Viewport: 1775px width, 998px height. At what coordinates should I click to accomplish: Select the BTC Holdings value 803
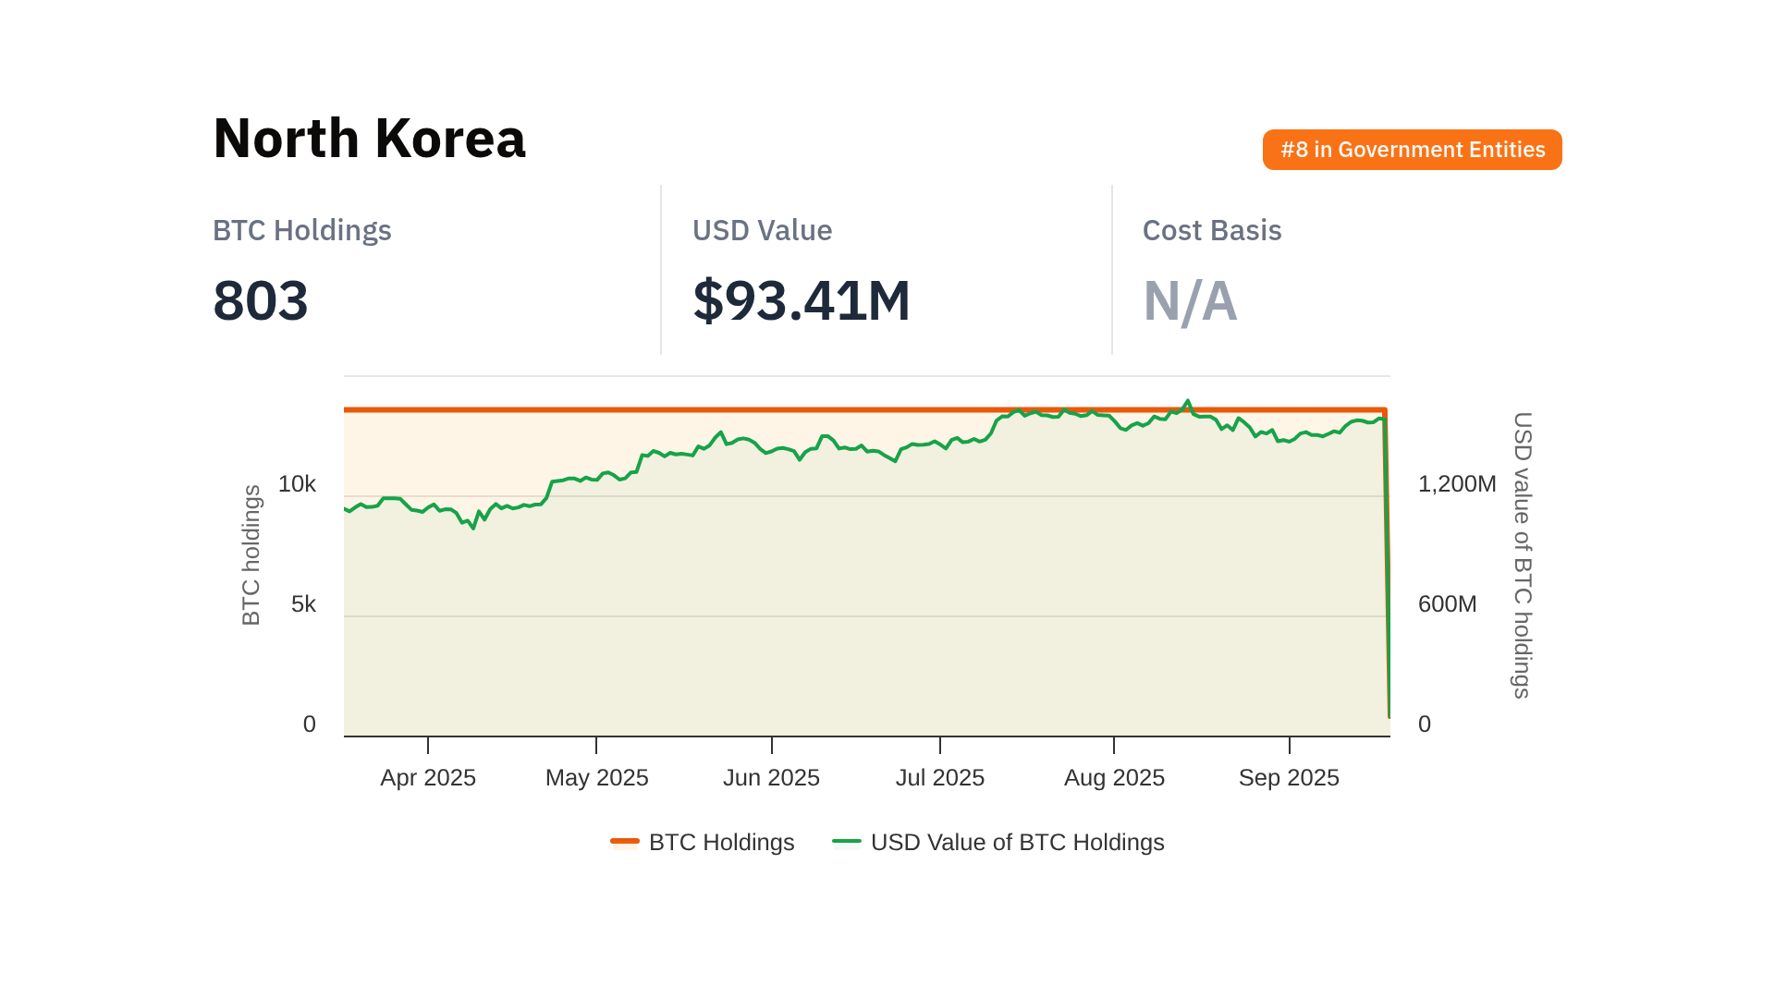[261, 301]
